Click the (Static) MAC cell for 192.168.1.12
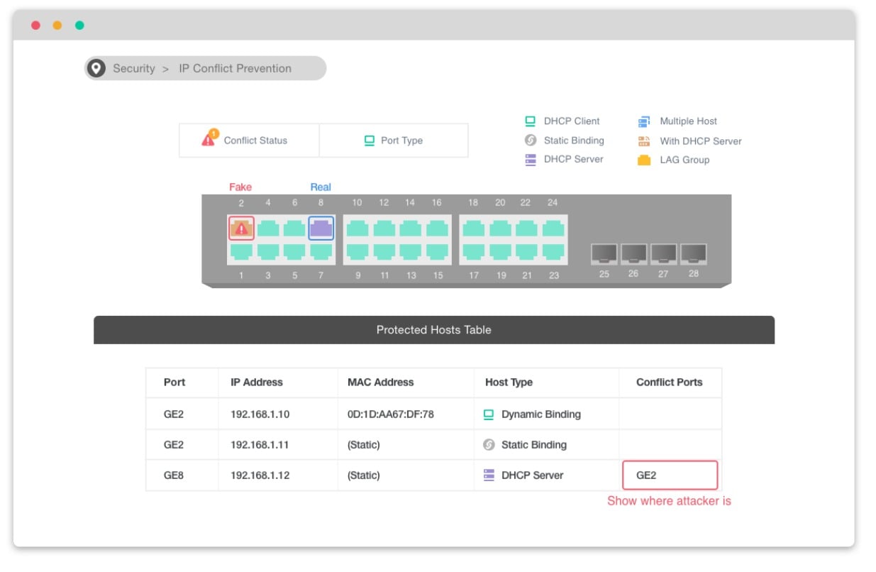Viewport: 876px width, 572px height. pos(364,475)
